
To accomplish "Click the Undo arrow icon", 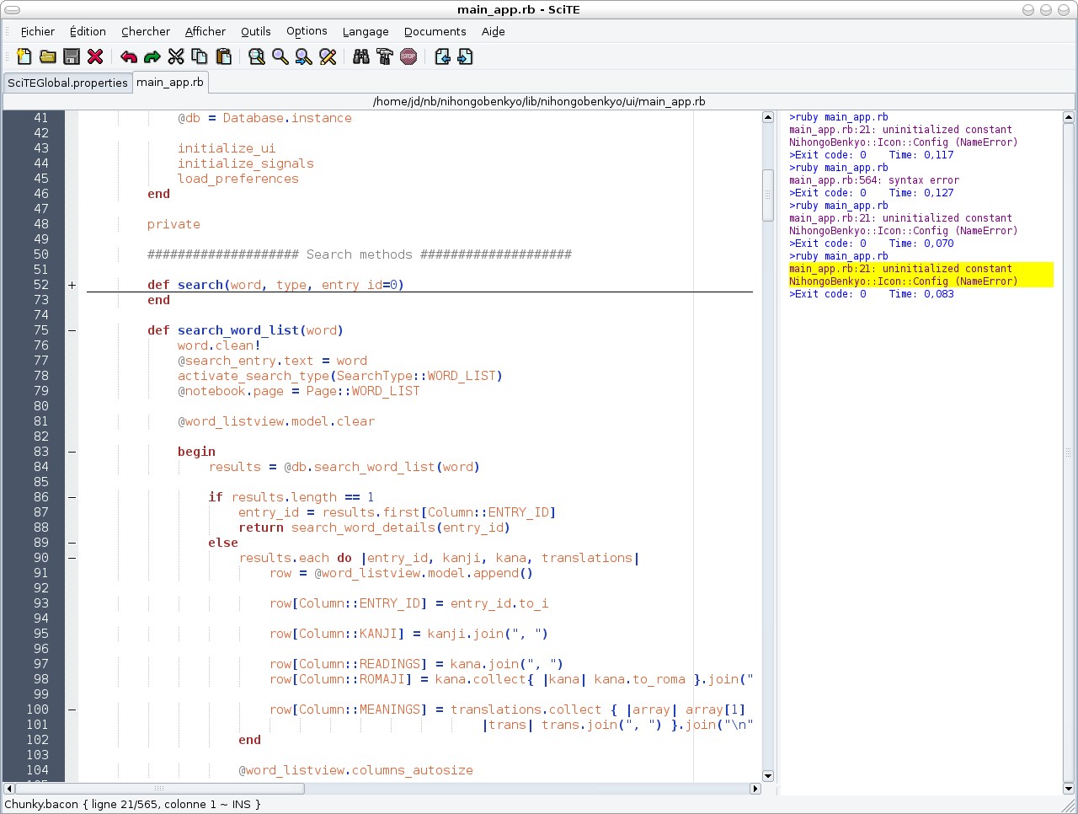I will (129, 56).
